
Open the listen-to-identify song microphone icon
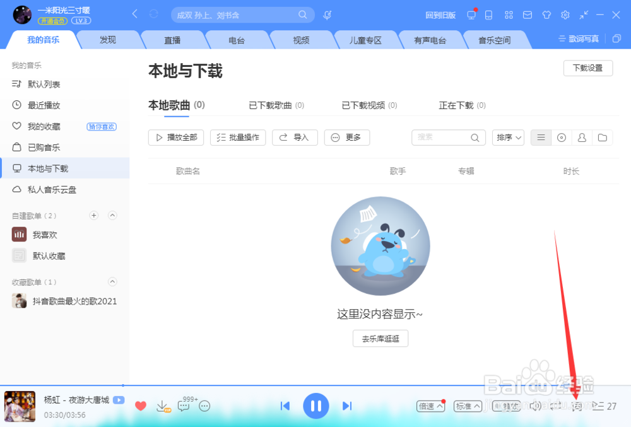pyautogui.click(x=327, y=15)
